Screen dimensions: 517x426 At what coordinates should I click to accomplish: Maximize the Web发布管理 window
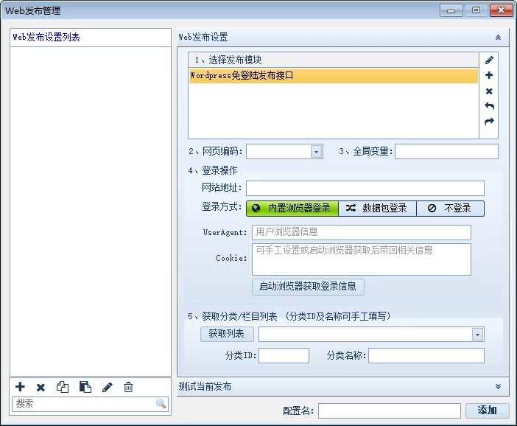pyautogui.click(x=476, y=10)
